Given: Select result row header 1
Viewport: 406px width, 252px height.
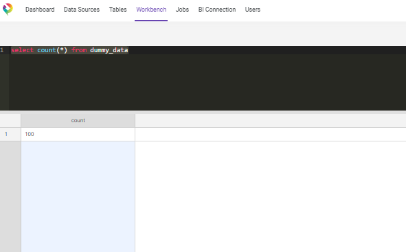Looking at the screenshot, I should tap(10, 134).
